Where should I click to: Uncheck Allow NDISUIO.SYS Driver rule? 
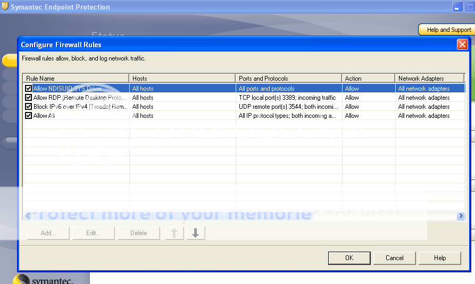coord(29,89)
